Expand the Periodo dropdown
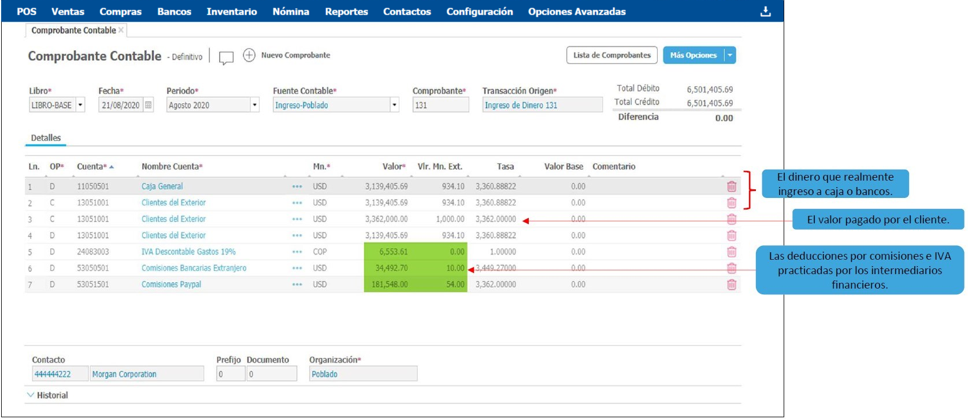Image resolution: width=968 pixels, height=419 pixels. [x=254, y=105]
